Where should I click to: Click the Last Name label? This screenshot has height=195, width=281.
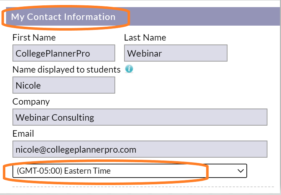(145, 38)
